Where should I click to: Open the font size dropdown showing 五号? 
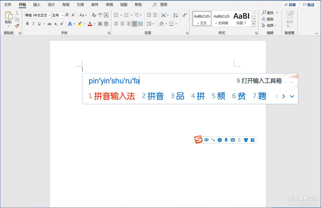tap(58, 15)
